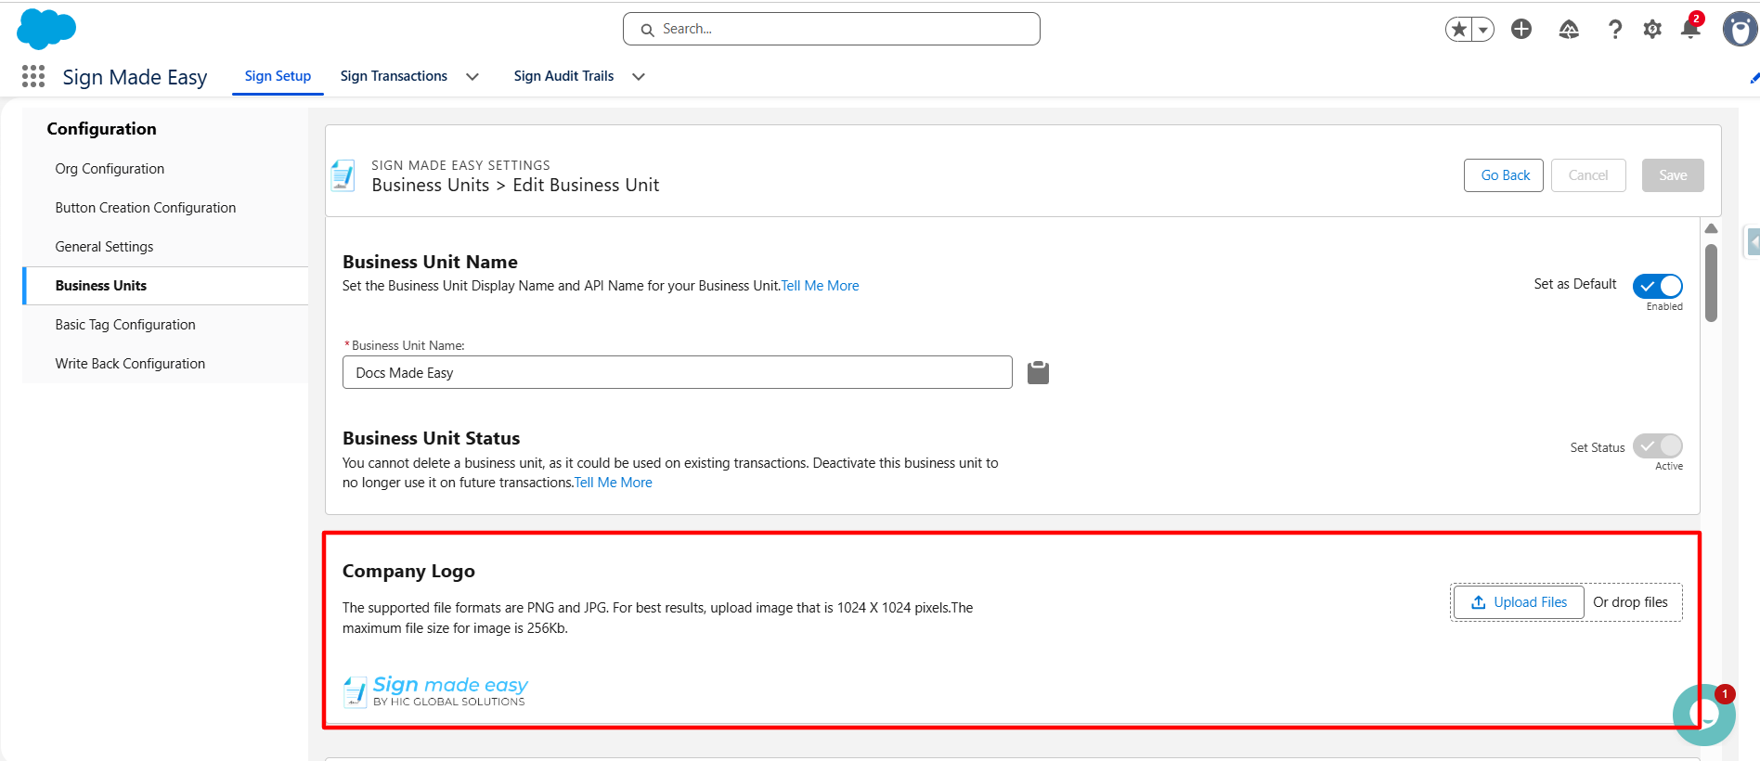
Task: Click the clipboard icon beside Business Unit Name
Action: pos(1038,372)
